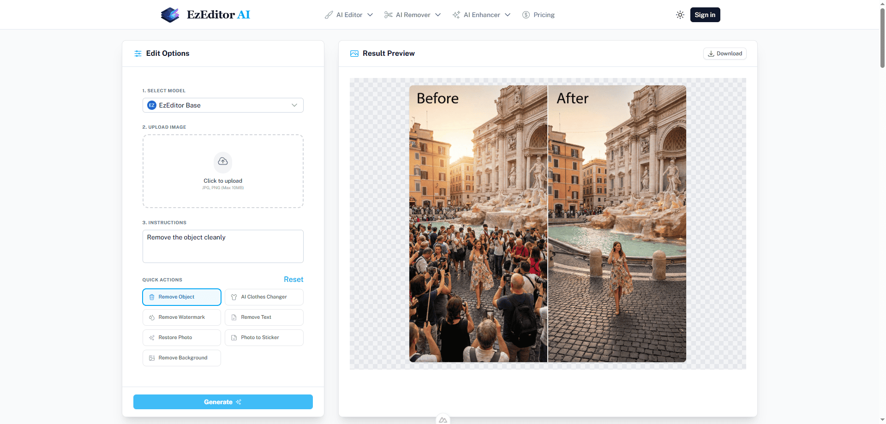Focus the Instructions text field
The image size is (886, 424).
click(223, 246)
